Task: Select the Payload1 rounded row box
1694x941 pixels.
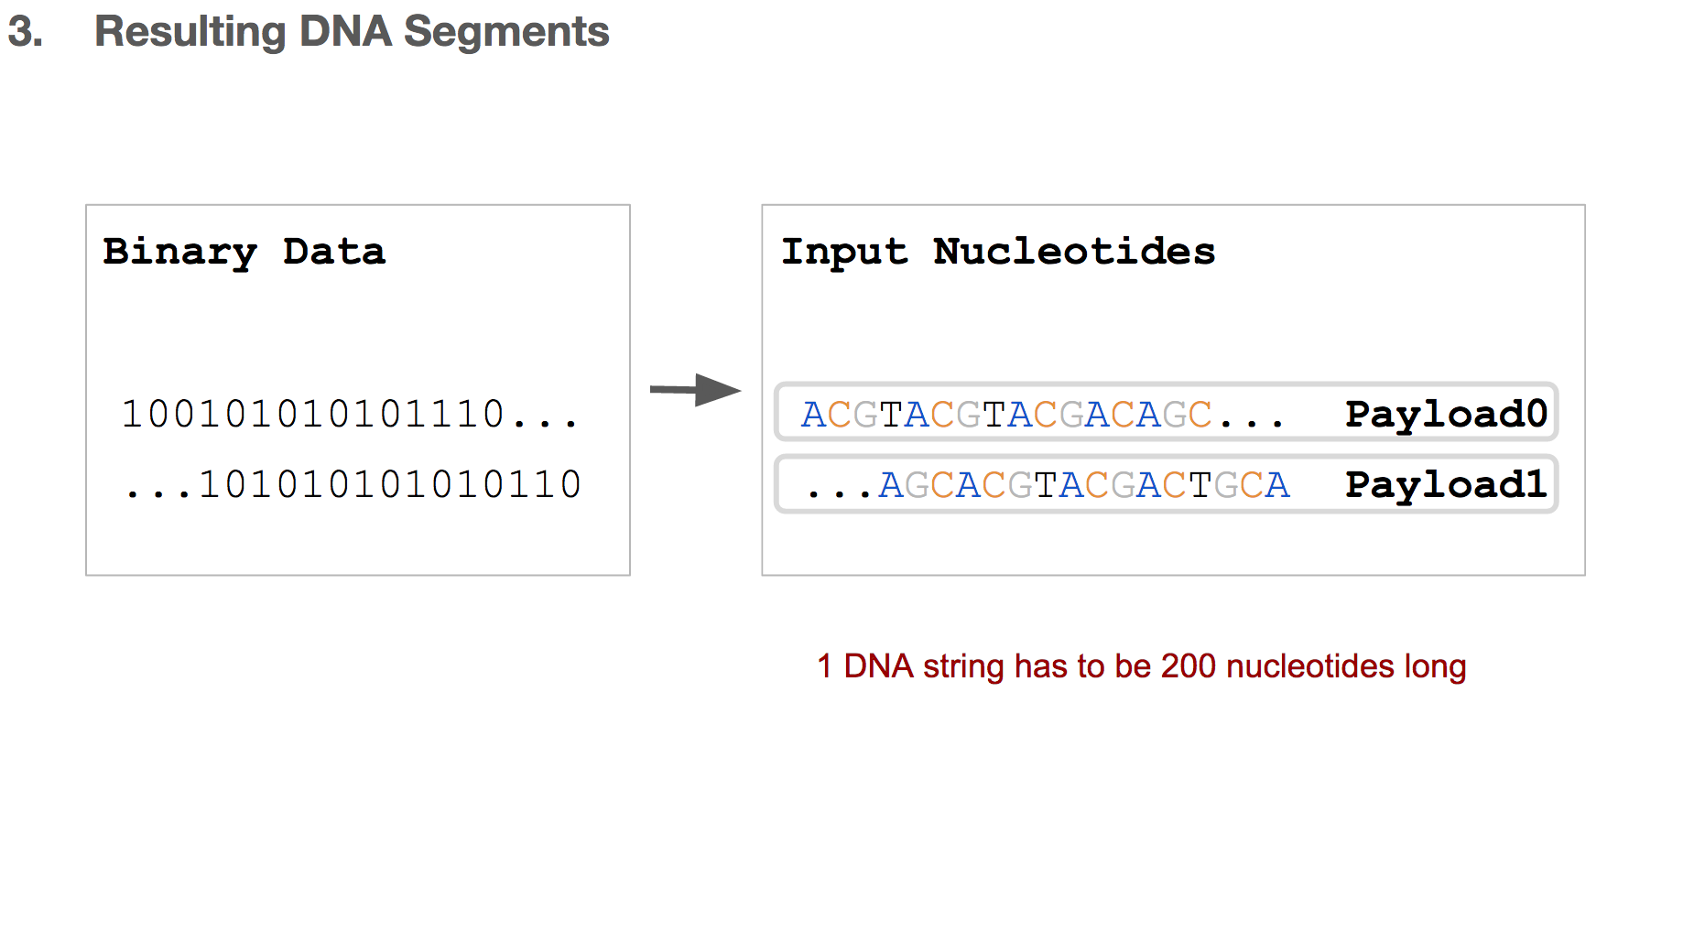Action: (1166, 484)
